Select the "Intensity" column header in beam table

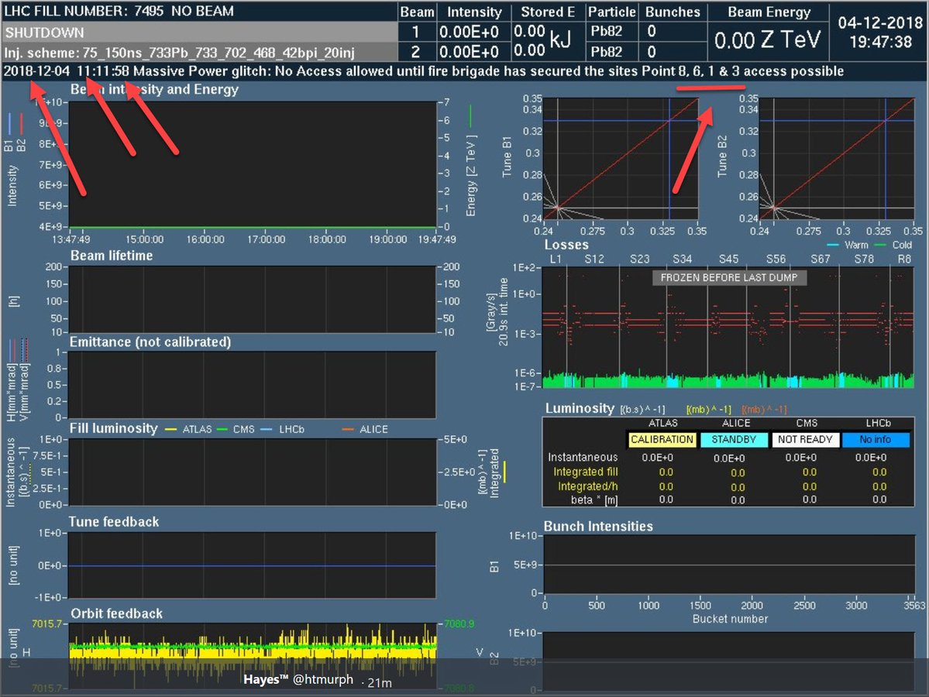pos(474,12)
